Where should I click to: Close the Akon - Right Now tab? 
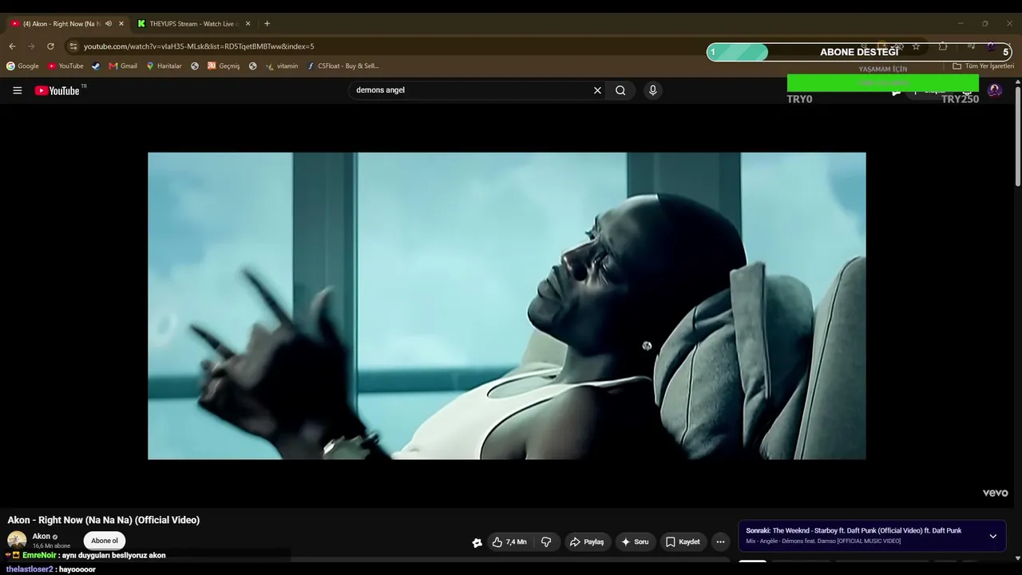(121, 24)
